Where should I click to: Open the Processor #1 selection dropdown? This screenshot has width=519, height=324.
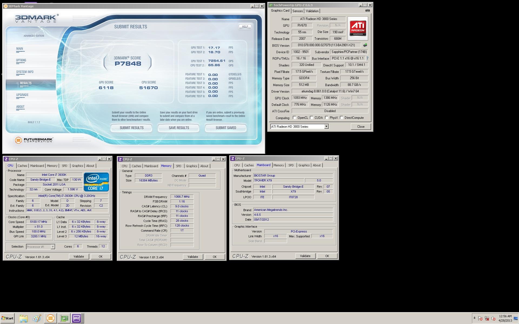53,247
